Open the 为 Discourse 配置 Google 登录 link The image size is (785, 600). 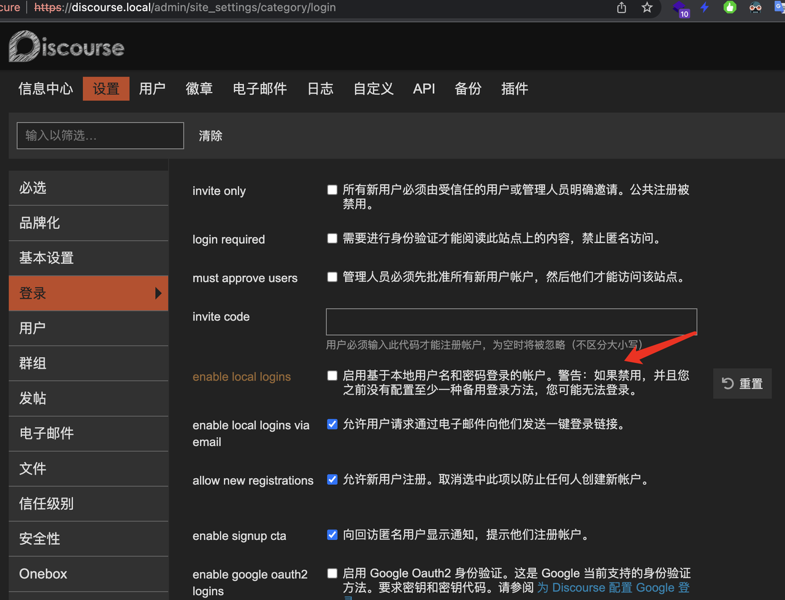(613, 588)
